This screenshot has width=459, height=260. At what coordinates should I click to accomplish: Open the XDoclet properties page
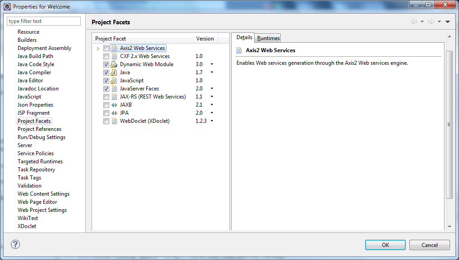click(x=27, y=226)
